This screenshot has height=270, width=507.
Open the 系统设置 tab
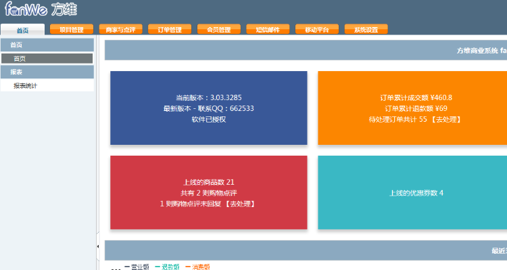coord(366,30)
